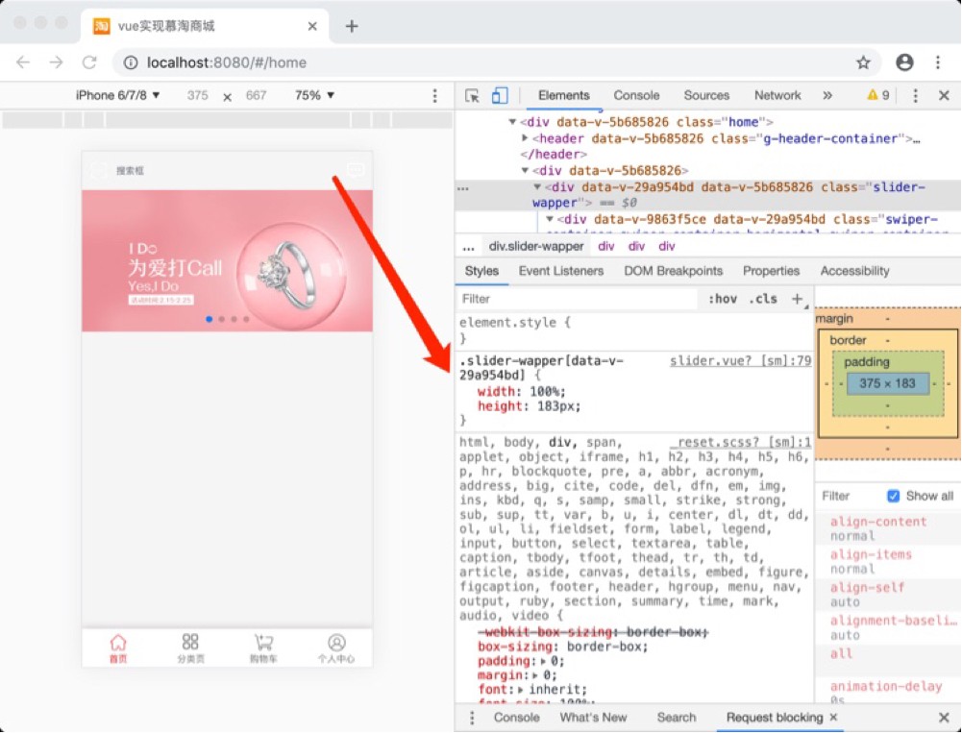Switch to the Console panel
The height and width of the screenshot is (733, 962).
click(x=636, y=96)
